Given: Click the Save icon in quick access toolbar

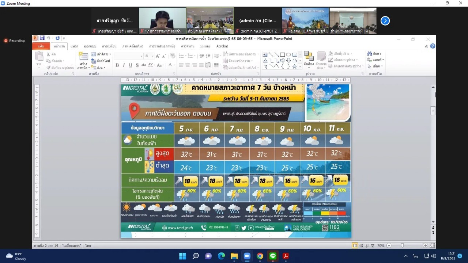Looking at the screenshot, I should pyautogui.click(x=42, y=38).
